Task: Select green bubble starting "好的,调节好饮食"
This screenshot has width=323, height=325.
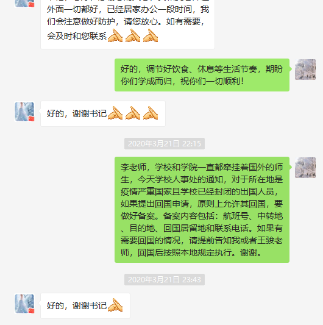Action: (x=202, y=75)
